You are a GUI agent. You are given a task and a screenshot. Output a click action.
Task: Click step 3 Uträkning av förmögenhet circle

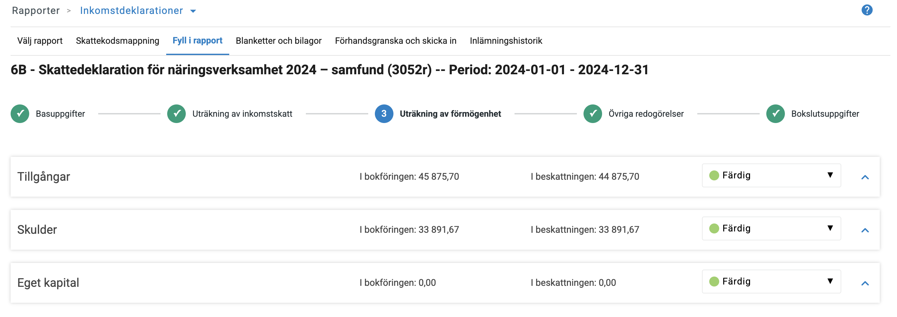coord(384,113)
